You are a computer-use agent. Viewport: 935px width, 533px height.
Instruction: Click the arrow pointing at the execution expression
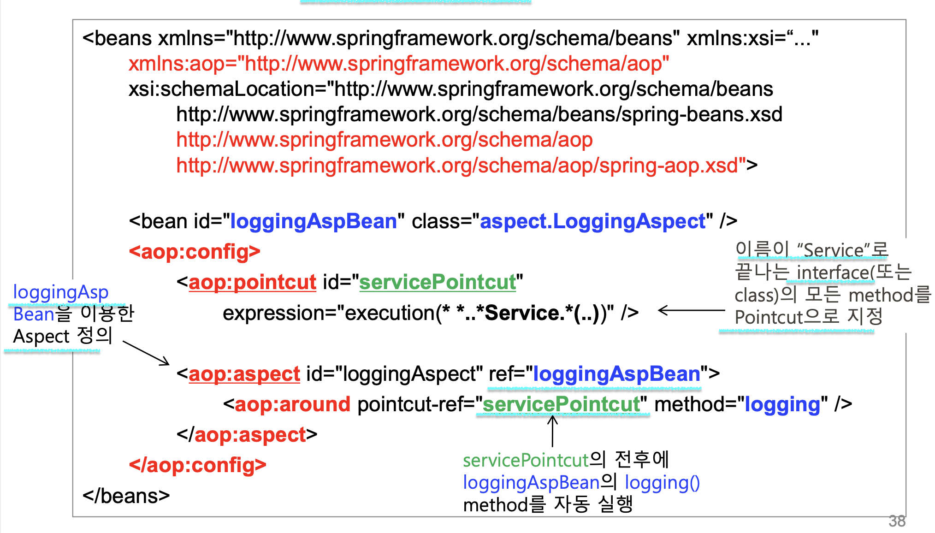691,310
